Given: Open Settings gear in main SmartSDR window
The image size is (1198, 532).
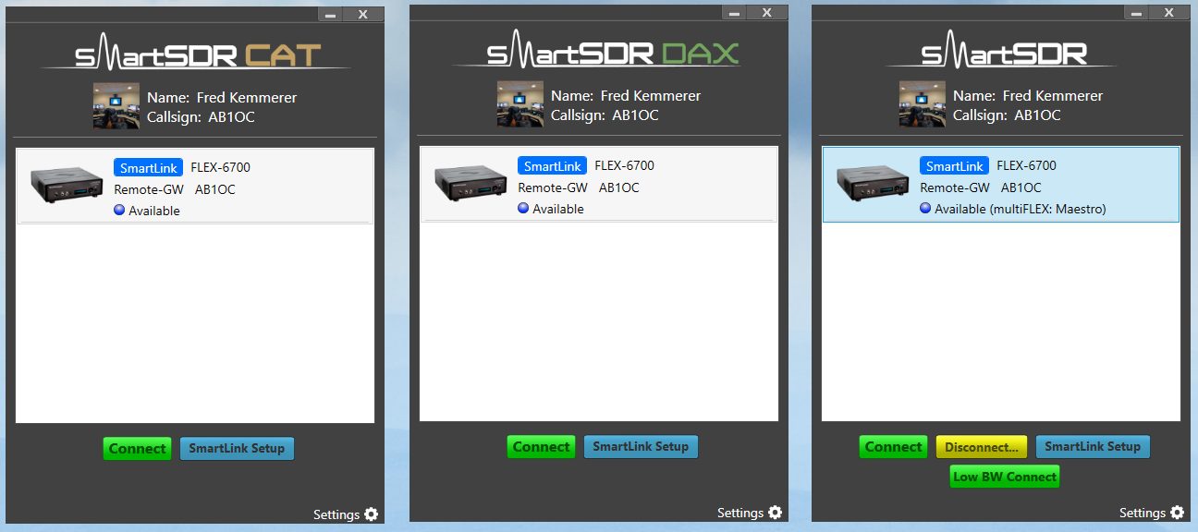Looking at the screenshot, I should coord(1177,513).
